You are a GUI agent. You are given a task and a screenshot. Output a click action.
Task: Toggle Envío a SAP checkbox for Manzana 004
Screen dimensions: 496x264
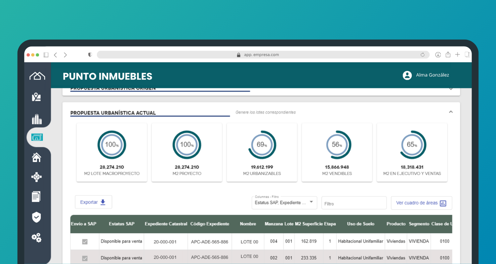tap(85, 242)
